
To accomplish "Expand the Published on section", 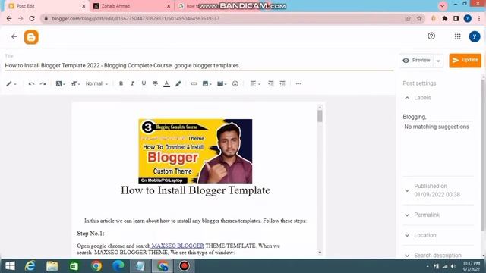I will click(407, 190).
